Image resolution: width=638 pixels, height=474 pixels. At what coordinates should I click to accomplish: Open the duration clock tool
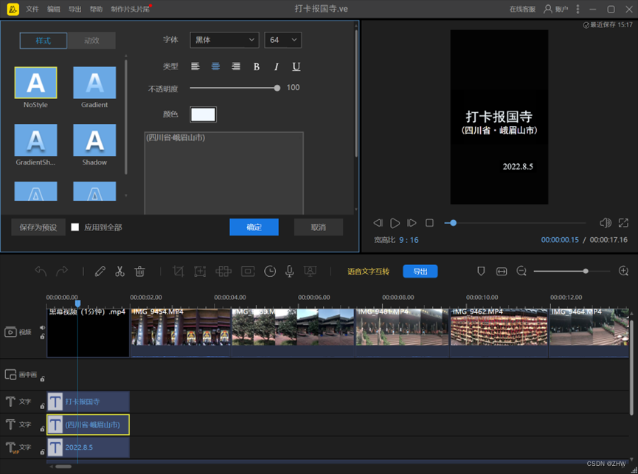click(270, 271)
